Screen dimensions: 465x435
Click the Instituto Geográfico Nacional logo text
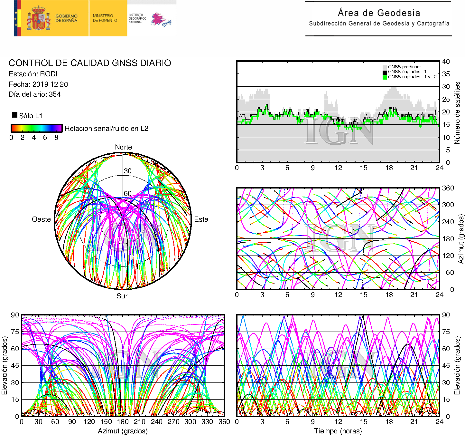tap(137, 18)
